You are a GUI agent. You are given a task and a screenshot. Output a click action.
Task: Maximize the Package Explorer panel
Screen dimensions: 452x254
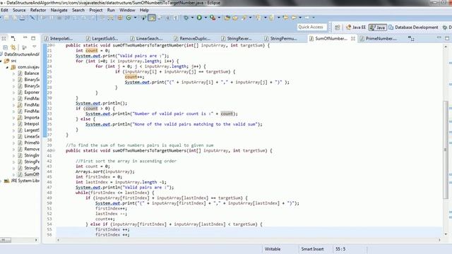tap(33, 38)
